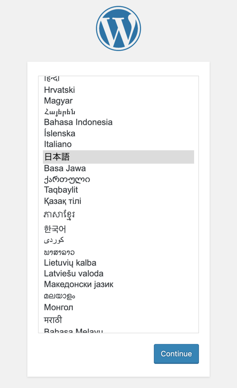
Task: Choose the Malayalam മലയാളം option
Action: pos(118,296)
